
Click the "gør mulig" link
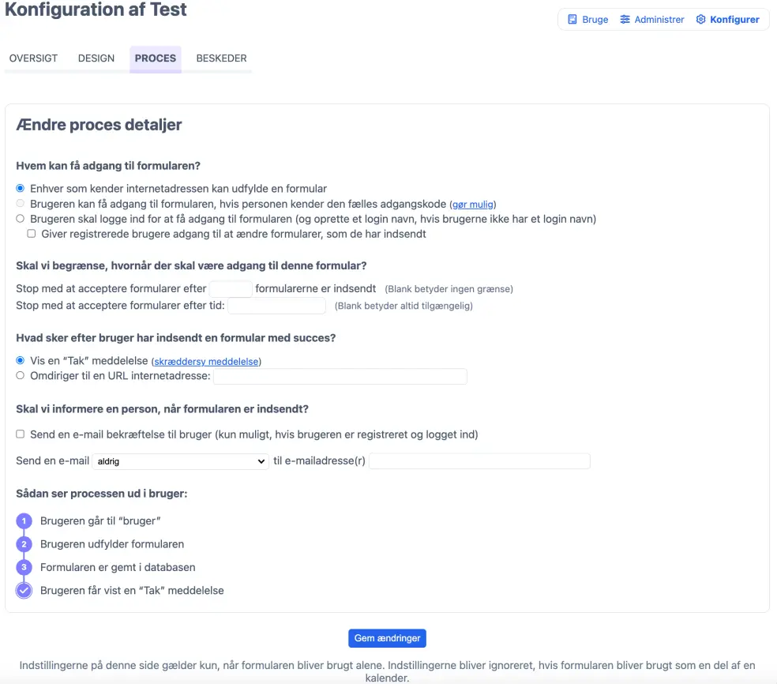pyautogui.click(x=473, y=205)
